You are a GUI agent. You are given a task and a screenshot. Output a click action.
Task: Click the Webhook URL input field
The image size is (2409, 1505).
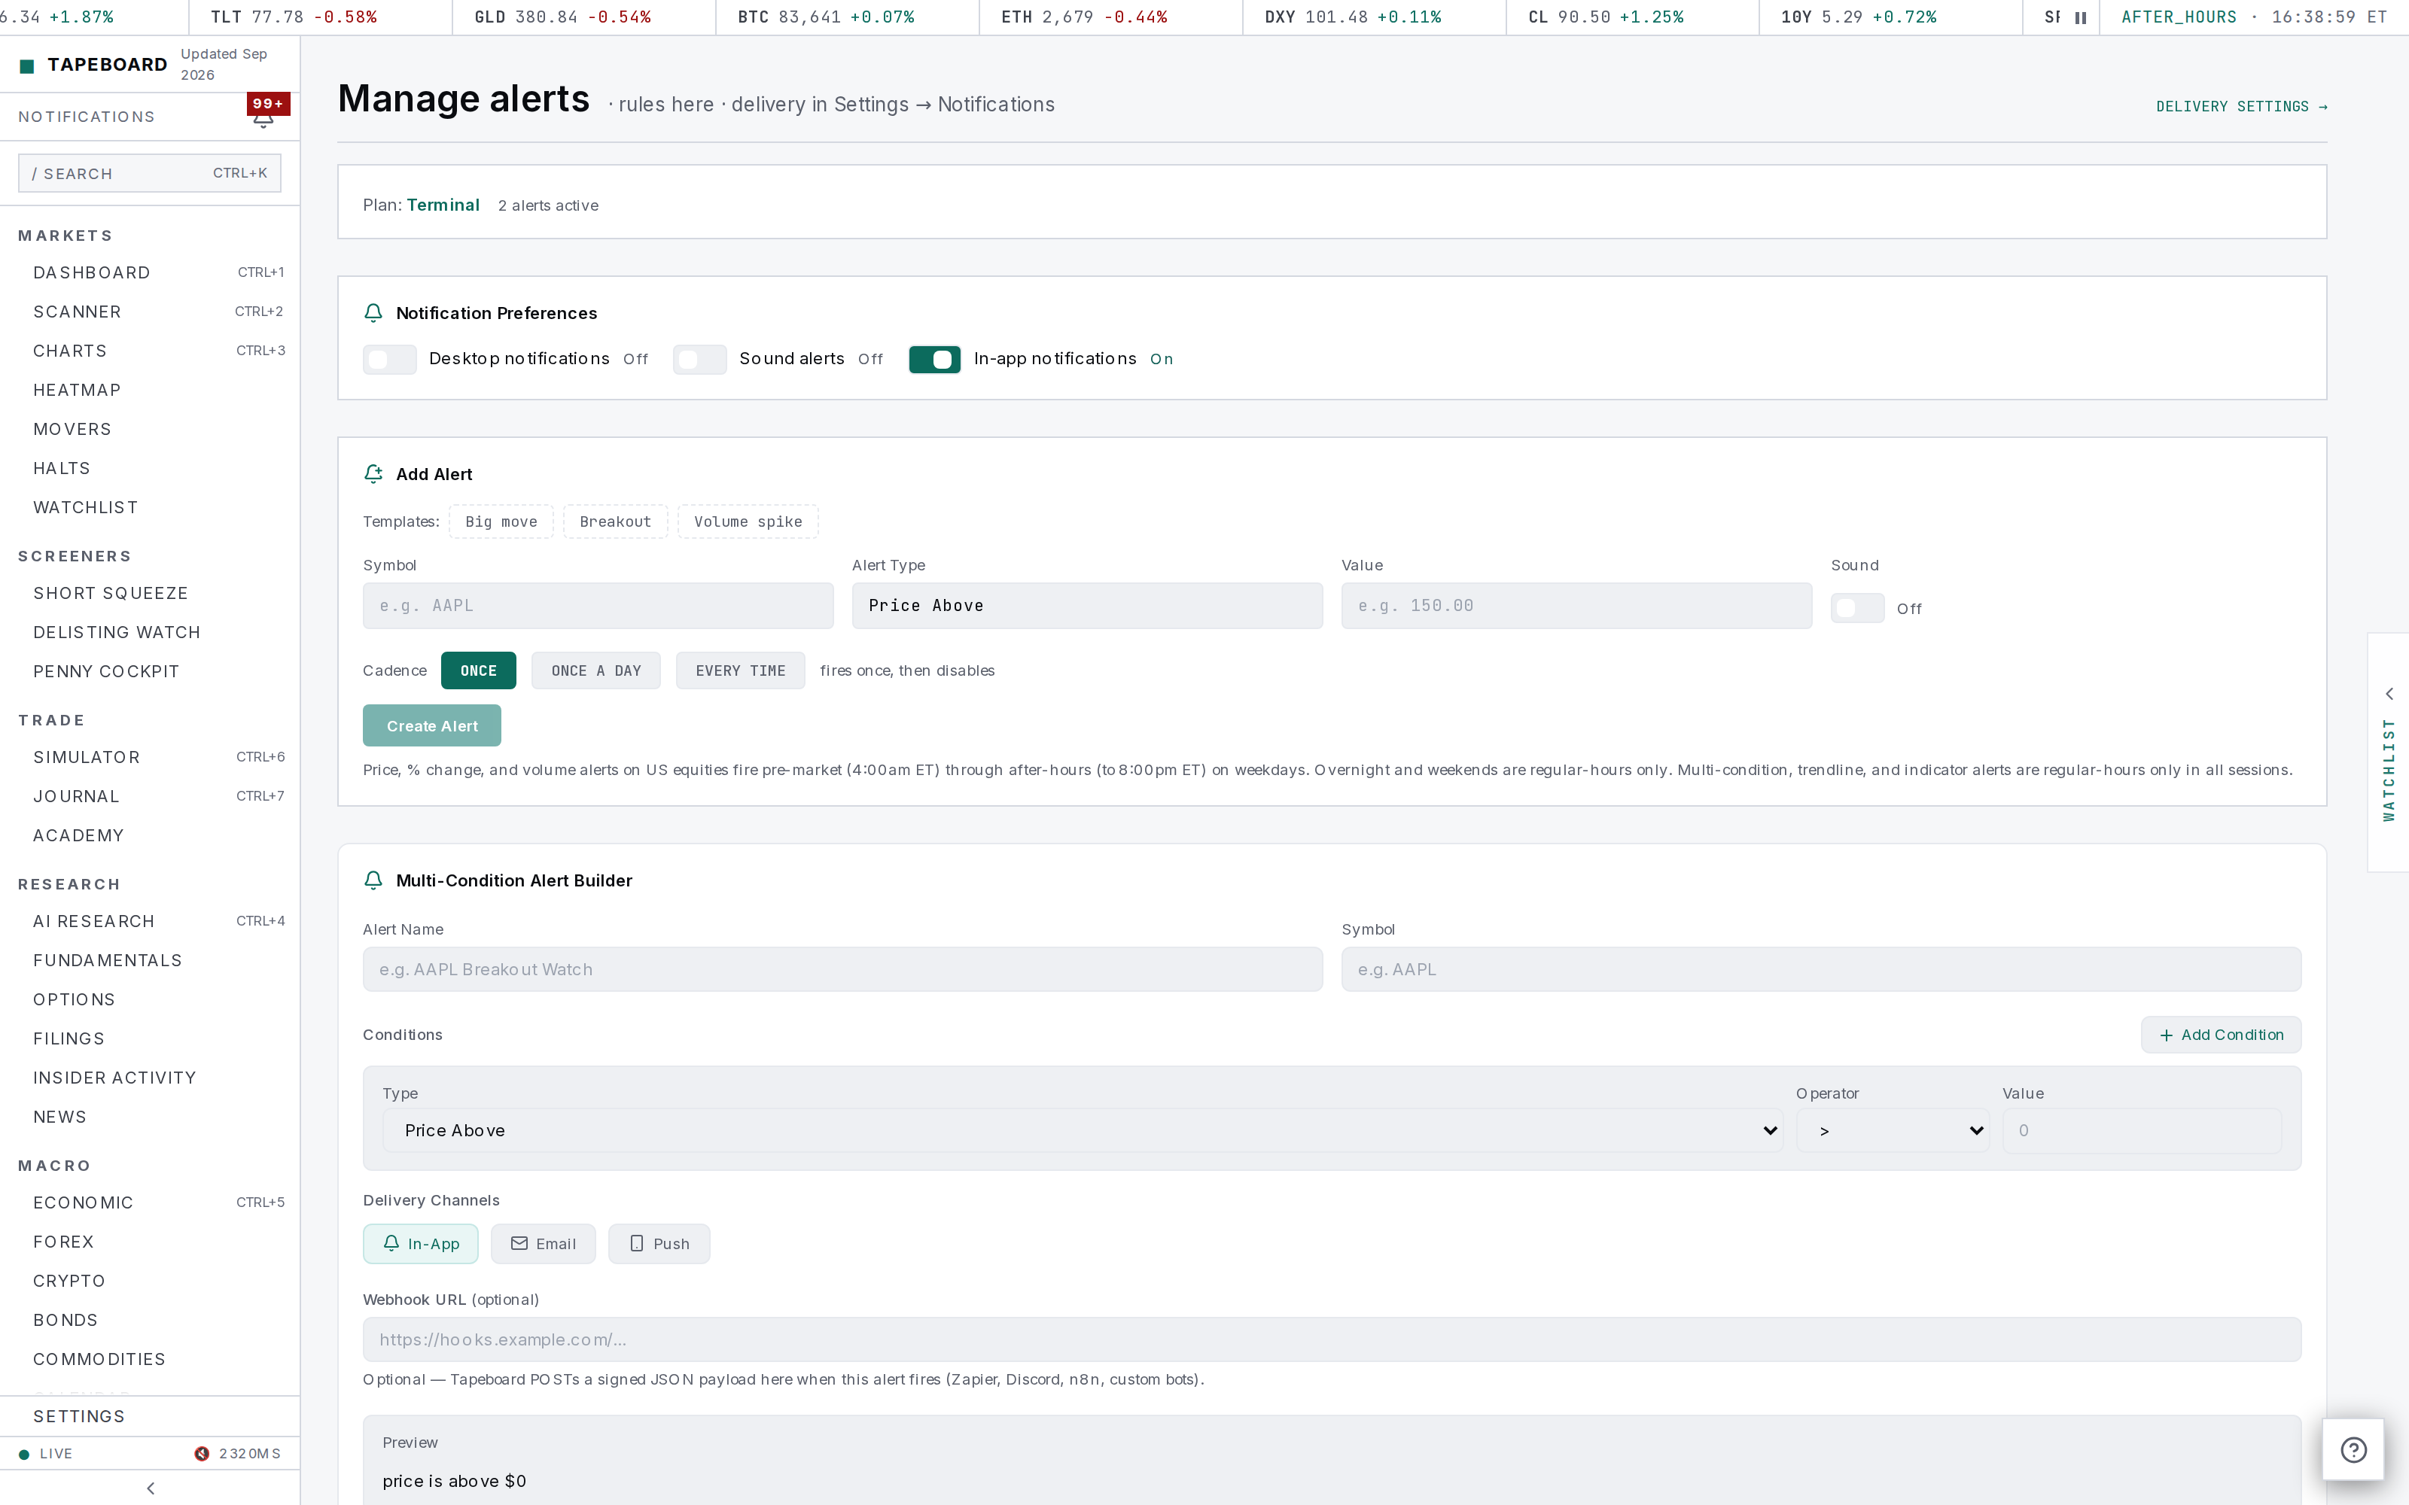click(x=1332, y=1339)
